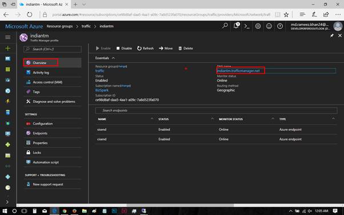Open portal settings gear icon
The height and width of the screenshot is (215, 344).
pyautogui.click(x=258, y=26)
